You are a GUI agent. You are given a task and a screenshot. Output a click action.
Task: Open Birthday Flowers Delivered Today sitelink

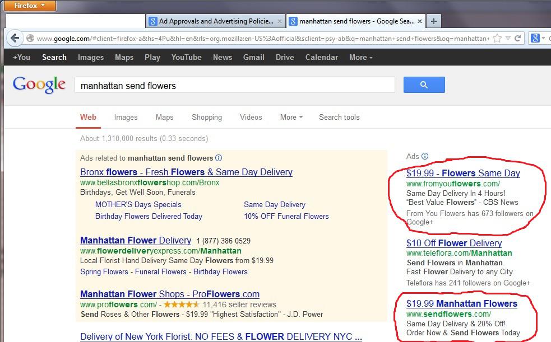point(149,217)
